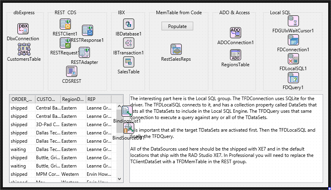Image resolution: width=331 pixels, height=190 pixels.
Task: Select the ADO & Access group label
Action: (234, 13)
